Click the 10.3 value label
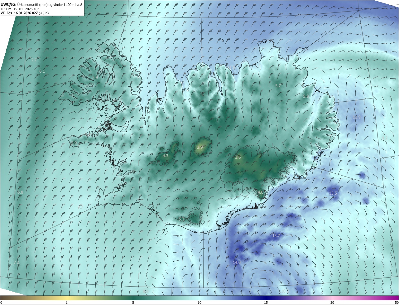The width and height of the screenshot is (399, 305). [285, 291]
